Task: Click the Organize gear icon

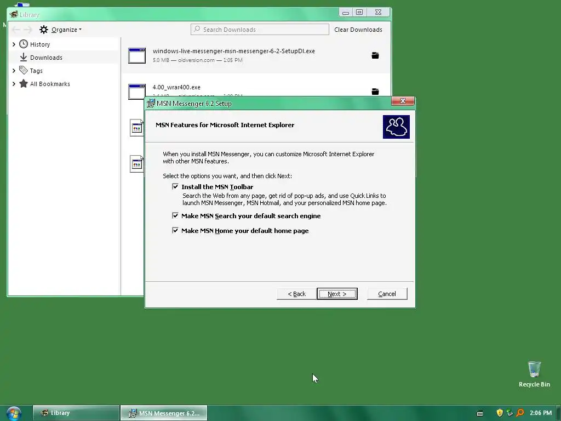Action: 44,30
